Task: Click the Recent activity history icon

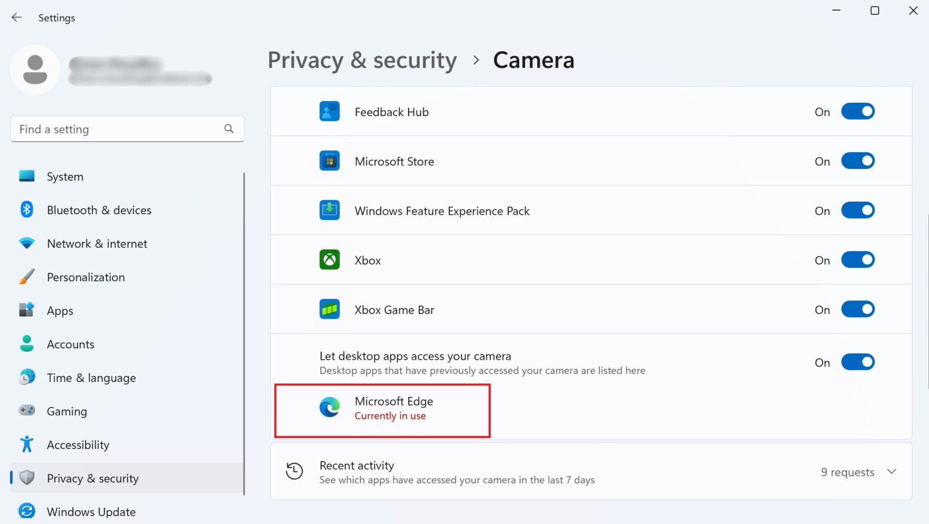Action: point(294,472)
